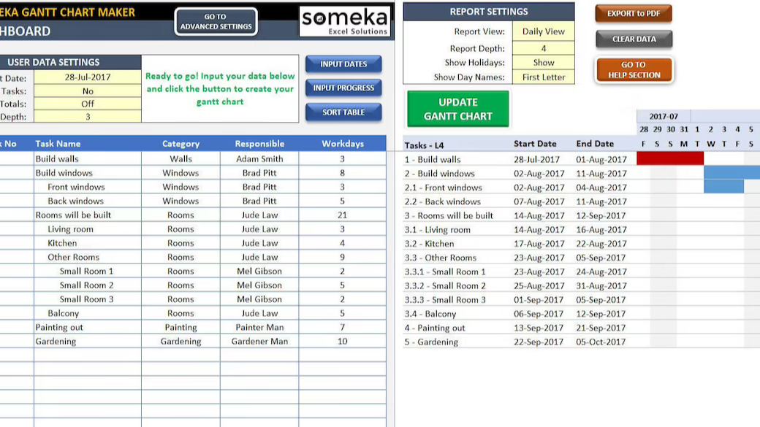The image size is (760, 427).
Task: Switch the Totals setting from Off
Action: [88, 104]
